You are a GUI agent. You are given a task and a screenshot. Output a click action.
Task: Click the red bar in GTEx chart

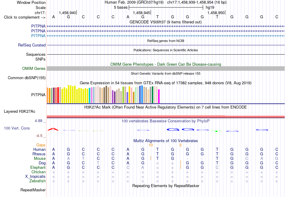(x=58, y=95)
